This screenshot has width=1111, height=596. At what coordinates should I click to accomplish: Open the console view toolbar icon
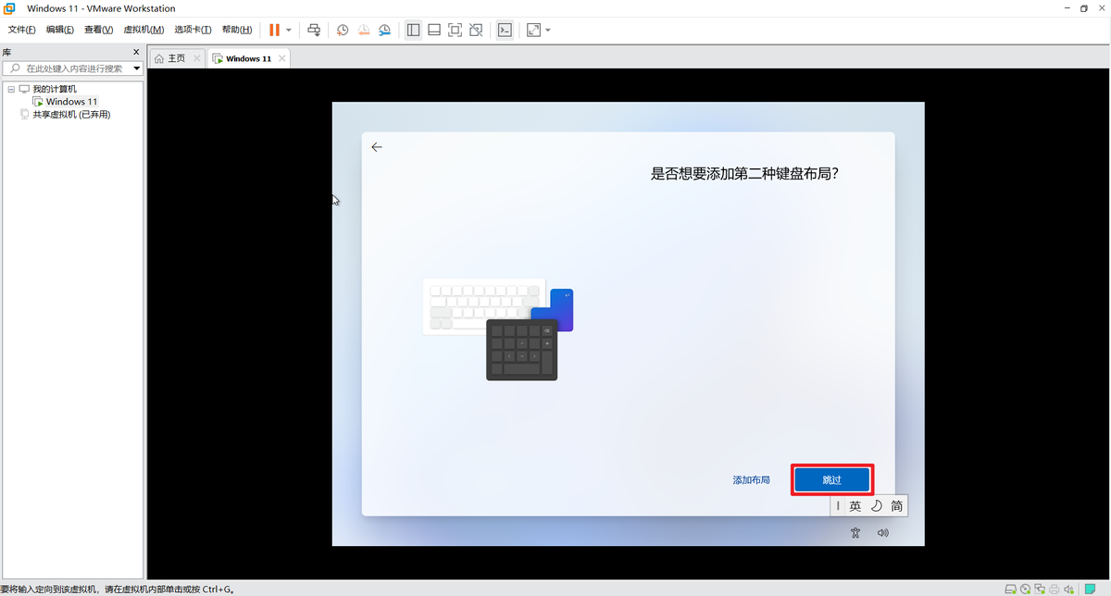[505, 30]
